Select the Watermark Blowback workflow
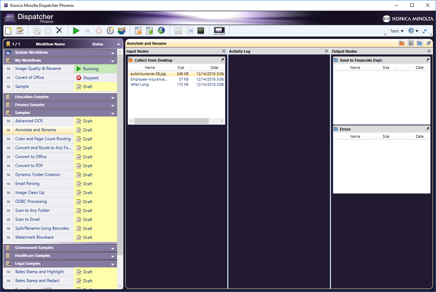Viewport: 436px width, 292px height. click(34, 237)
